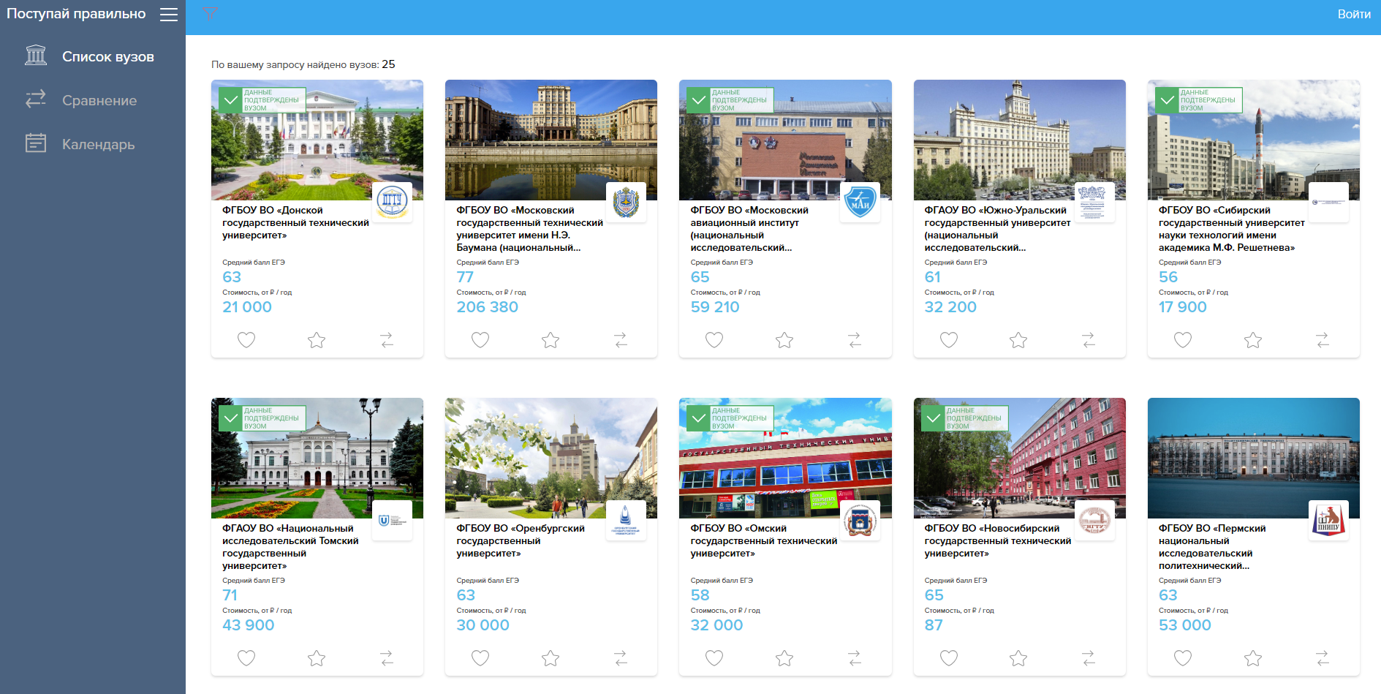Star the Омский государственный технический университет card

[x=784, y=658]
